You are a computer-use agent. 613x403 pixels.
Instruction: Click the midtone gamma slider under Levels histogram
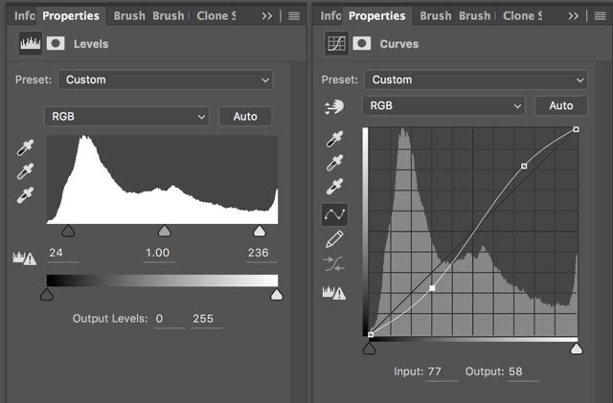(x=164, y=231)
